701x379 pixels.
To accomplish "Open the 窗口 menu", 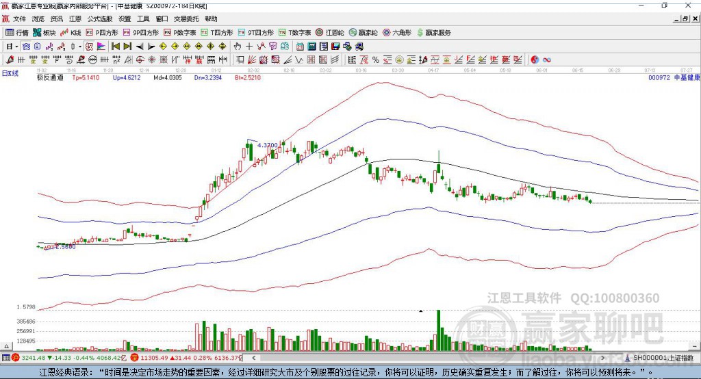I will (162, 18).
